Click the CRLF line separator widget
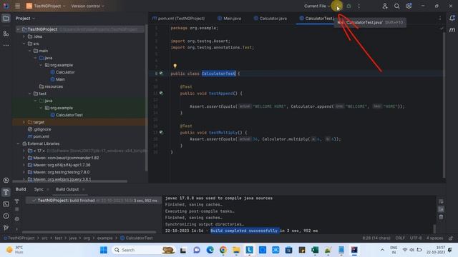The width and height of the screenshot is (458, 257). pyautogui.click(x=400, y=238)
